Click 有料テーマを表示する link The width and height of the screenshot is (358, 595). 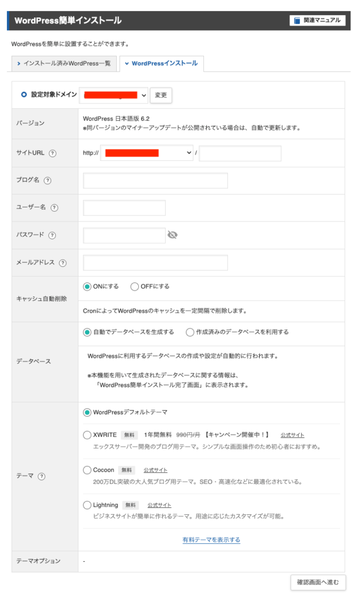(x=211, y=540)
